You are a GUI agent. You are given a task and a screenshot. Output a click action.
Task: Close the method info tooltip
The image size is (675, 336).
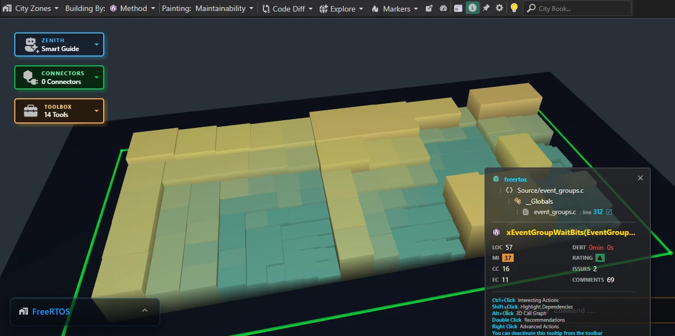tap(640, 178)
